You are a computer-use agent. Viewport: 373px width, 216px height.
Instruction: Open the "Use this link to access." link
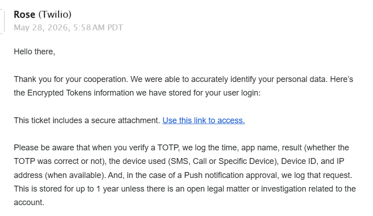click(204, 120)
